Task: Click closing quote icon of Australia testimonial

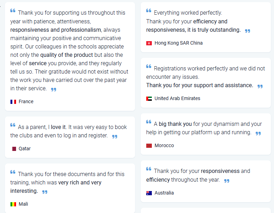Action: point(227,181)
